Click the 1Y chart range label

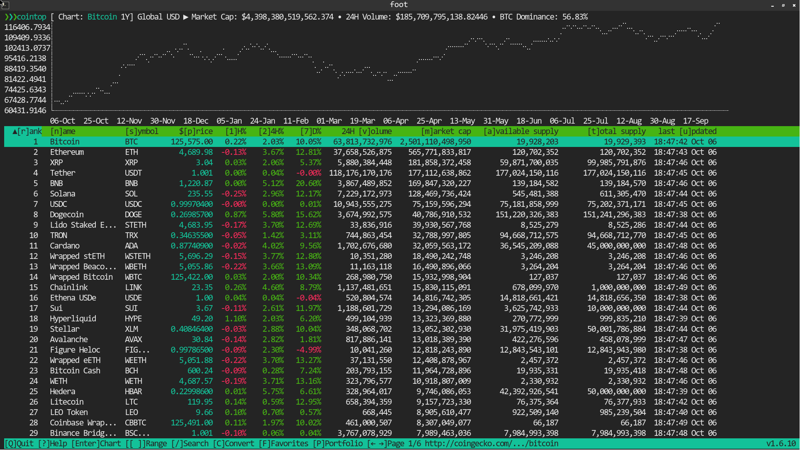[x=125, y=17]
